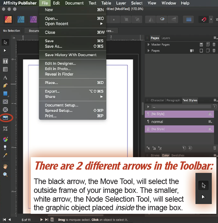218x223 pixels.
Task: Activate the Vector Crop tool
Action: click(x=5, y=129)
